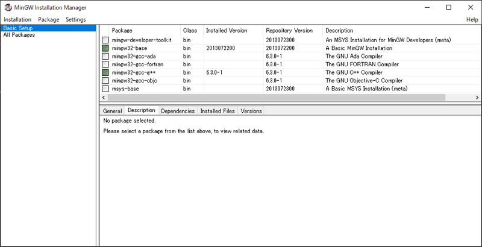The height and width of the screenshot is (247, 482).
Task: Click horizontal scrollbar left arrow
Action: click(103, 98)
